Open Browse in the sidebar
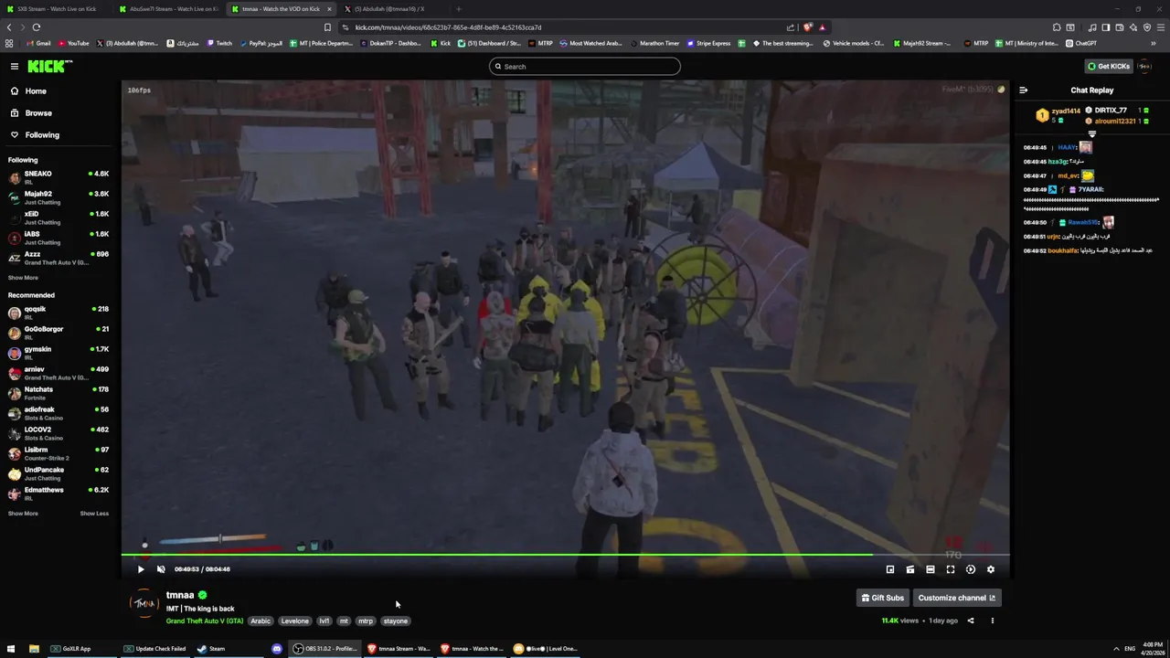Viewport: 1170px width, 658px height. 38,113
